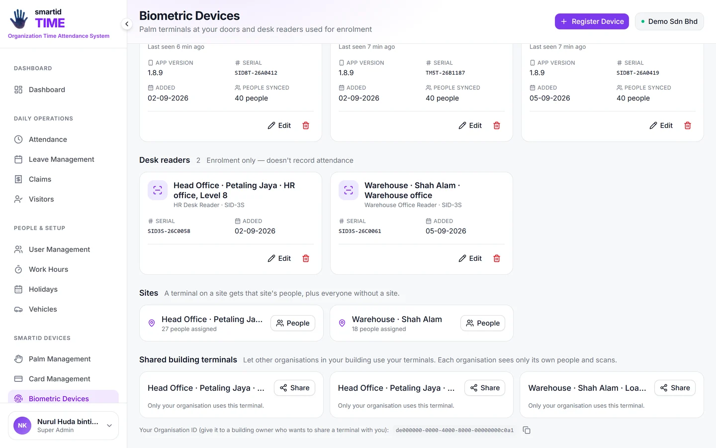This screenshot has height=448, width=716.
Task: Click the Warehouse Shah Alam location pin
Action: pyautogui.click(x=342, y=323)
